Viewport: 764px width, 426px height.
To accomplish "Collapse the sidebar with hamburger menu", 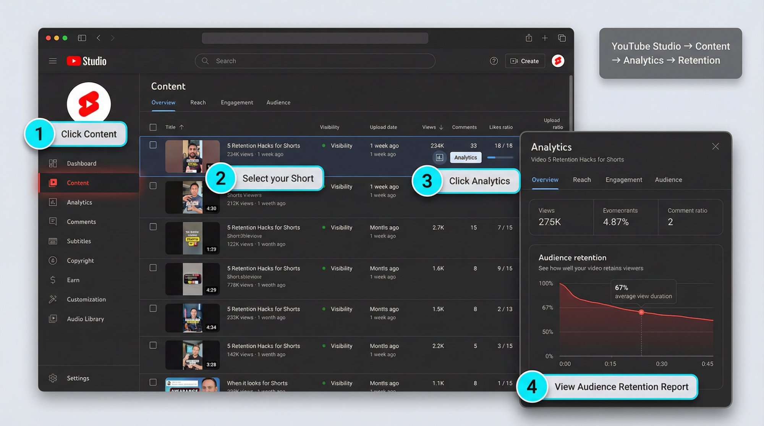I will coord(53,61).
